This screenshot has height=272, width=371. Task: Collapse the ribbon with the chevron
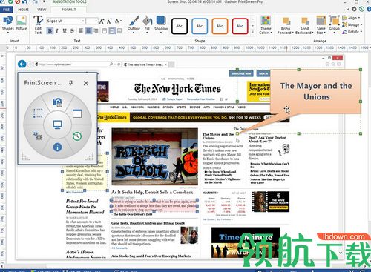348,10
